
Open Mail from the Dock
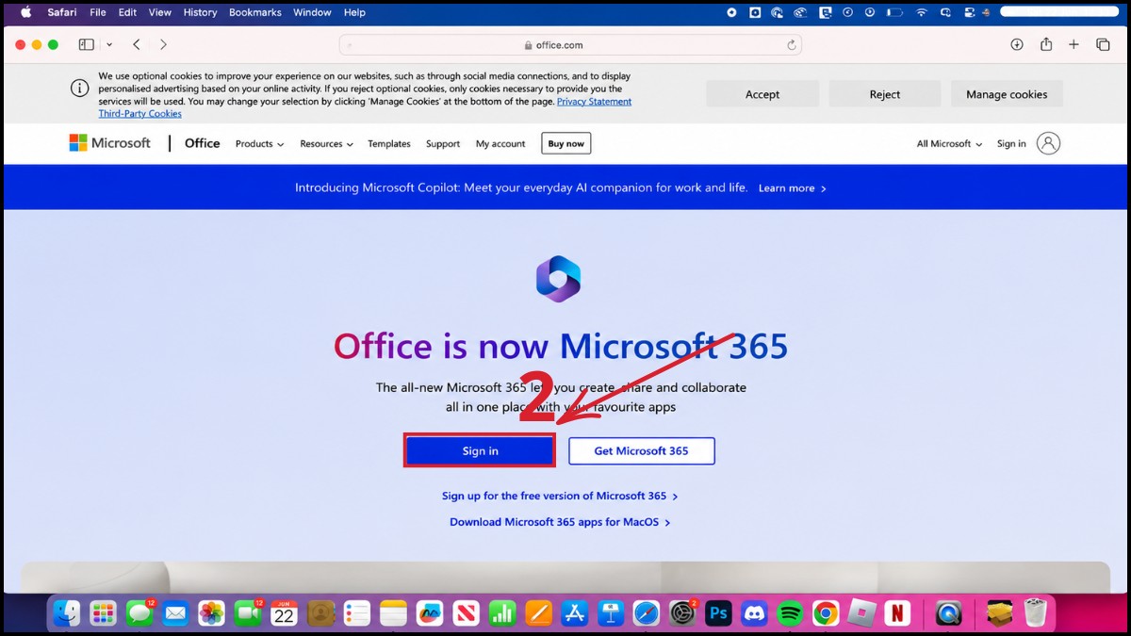click(x=175, y=613)
